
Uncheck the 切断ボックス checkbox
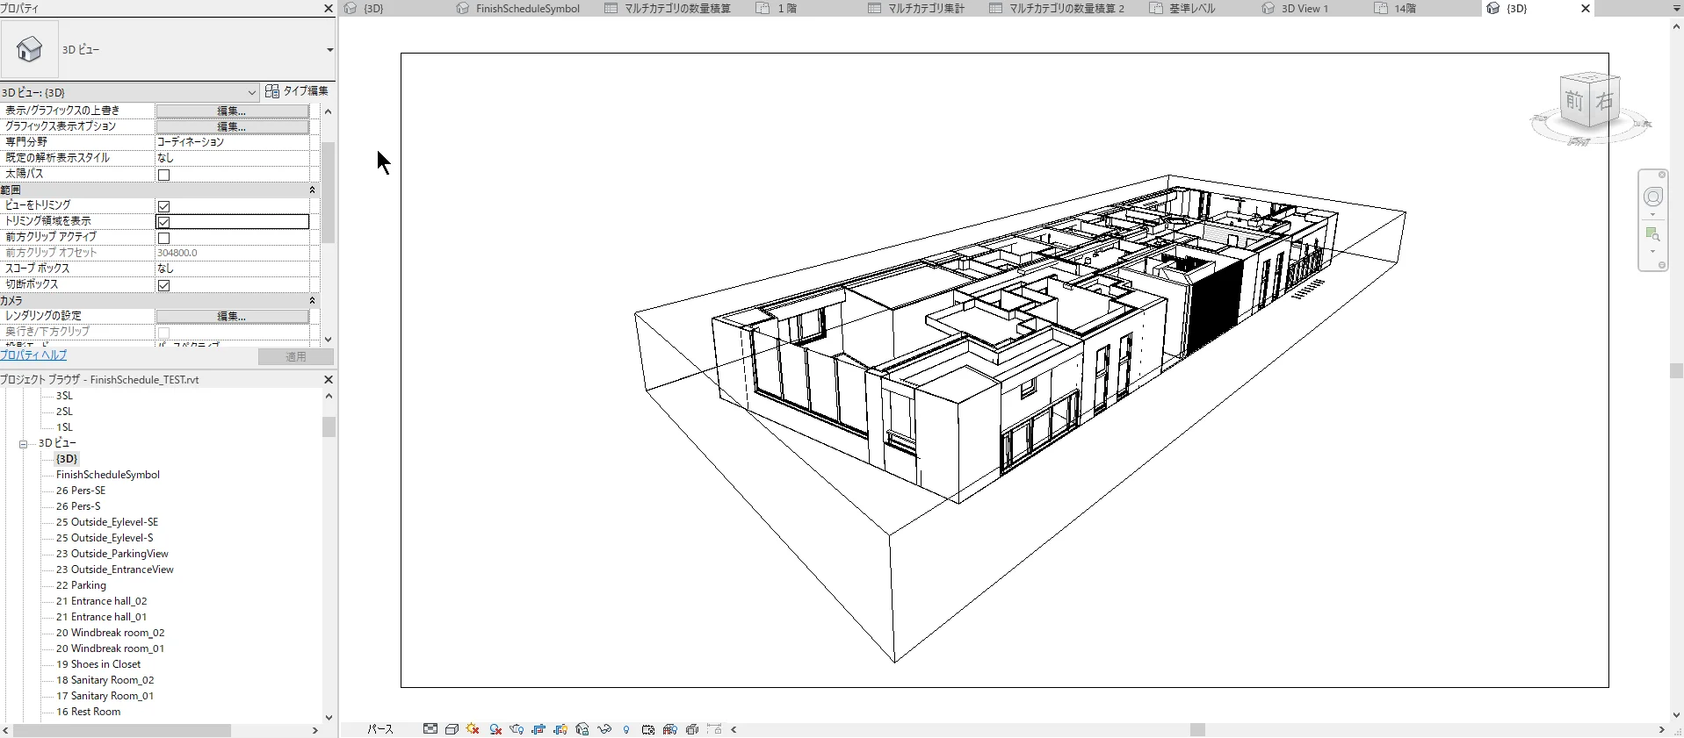coord(163,285)
